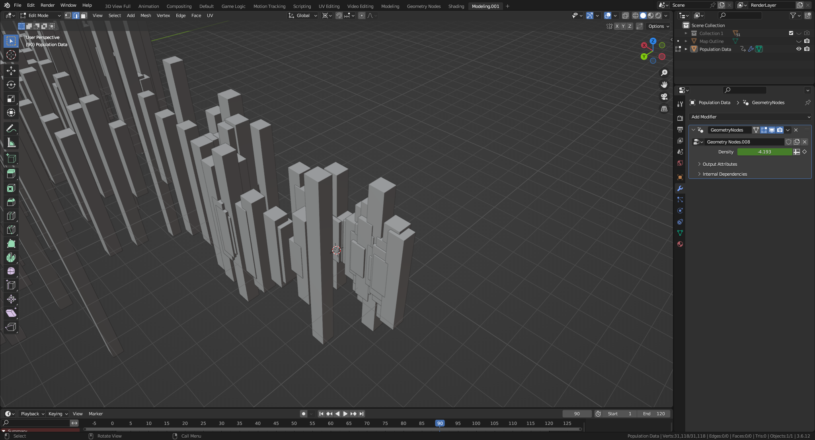Viewport: 815px width, 440px height.
Task: Open the Options dropdown in viewport
Action: click(659, 26)
